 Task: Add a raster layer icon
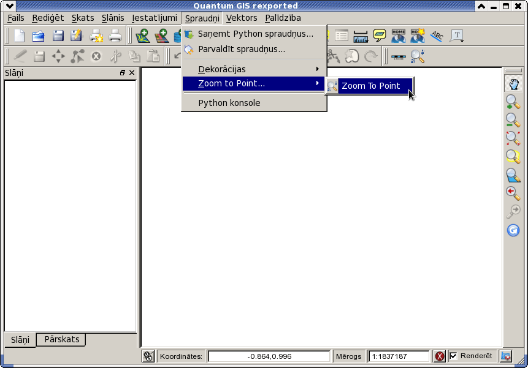[162, 36]
